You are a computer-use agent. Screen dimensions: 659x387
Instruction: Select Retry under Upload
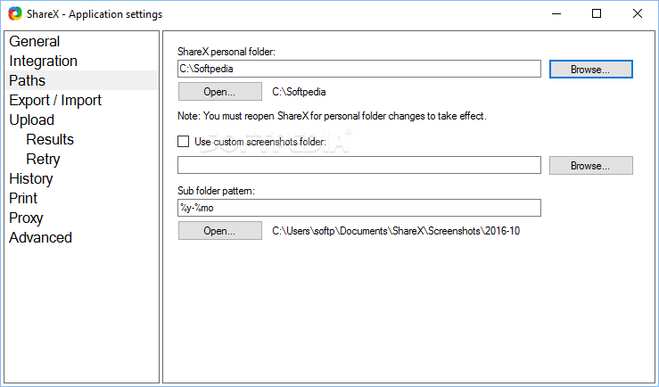pos(43,159)
